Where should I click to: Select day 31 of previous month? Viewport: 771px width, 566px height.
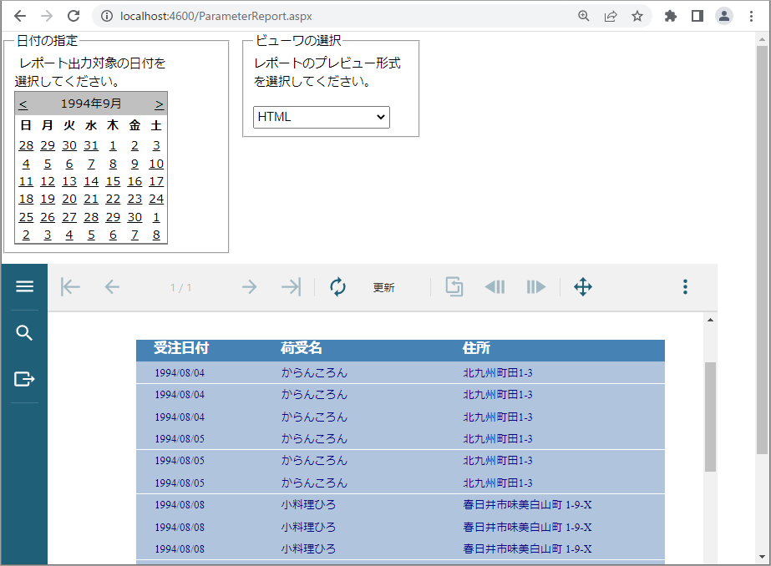pyautogui.click(x=91, y=145)
